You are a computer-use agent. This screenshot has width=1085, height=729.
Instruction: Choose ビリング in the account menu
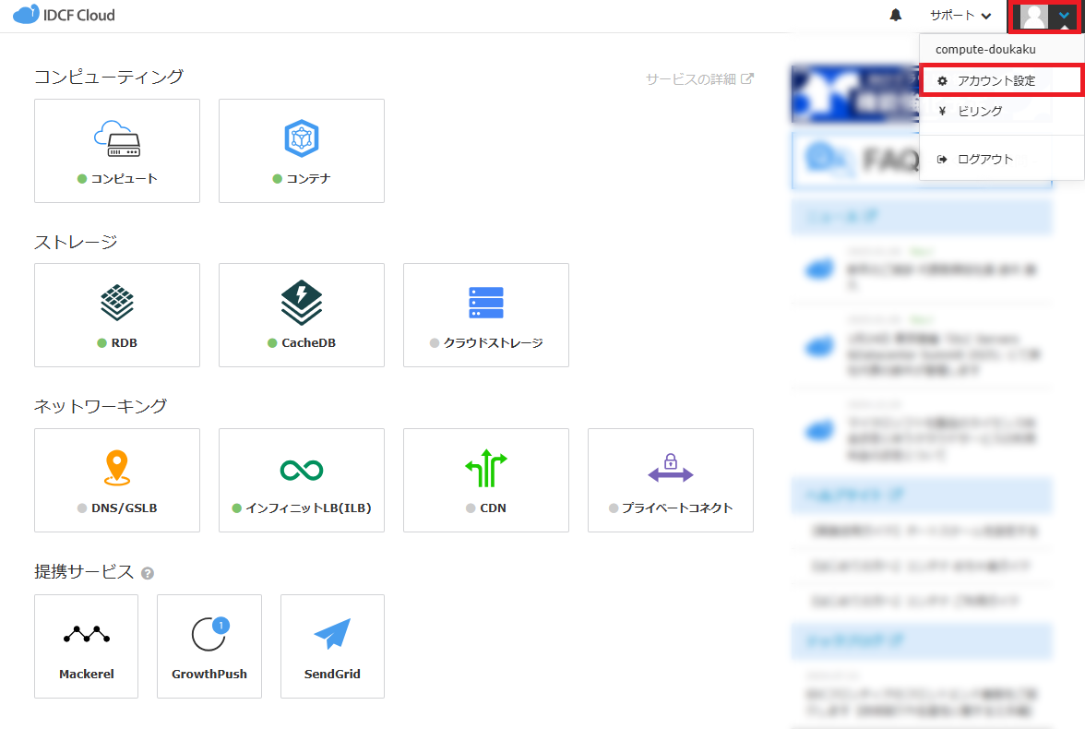pos(979,111)
